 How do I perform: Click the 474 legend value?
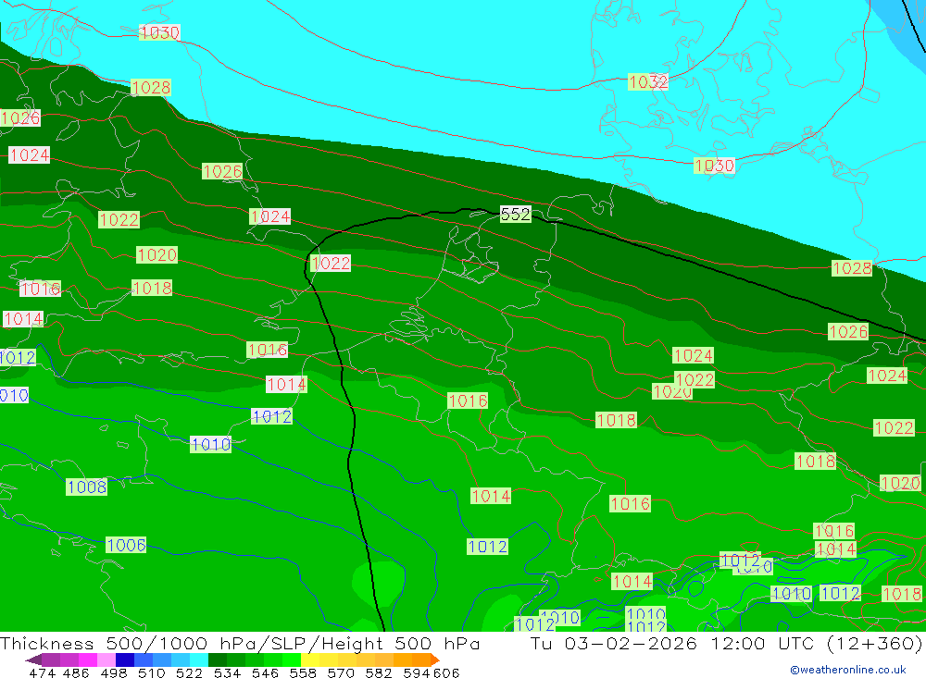tap(42, 672)
